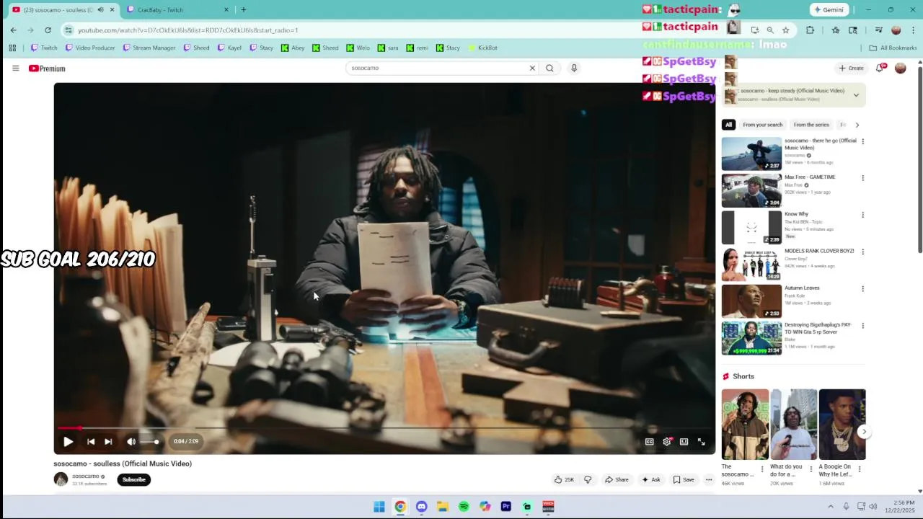Open the Chrome apps grid icon
923x519 pixels.
click(x=12, y=48)
